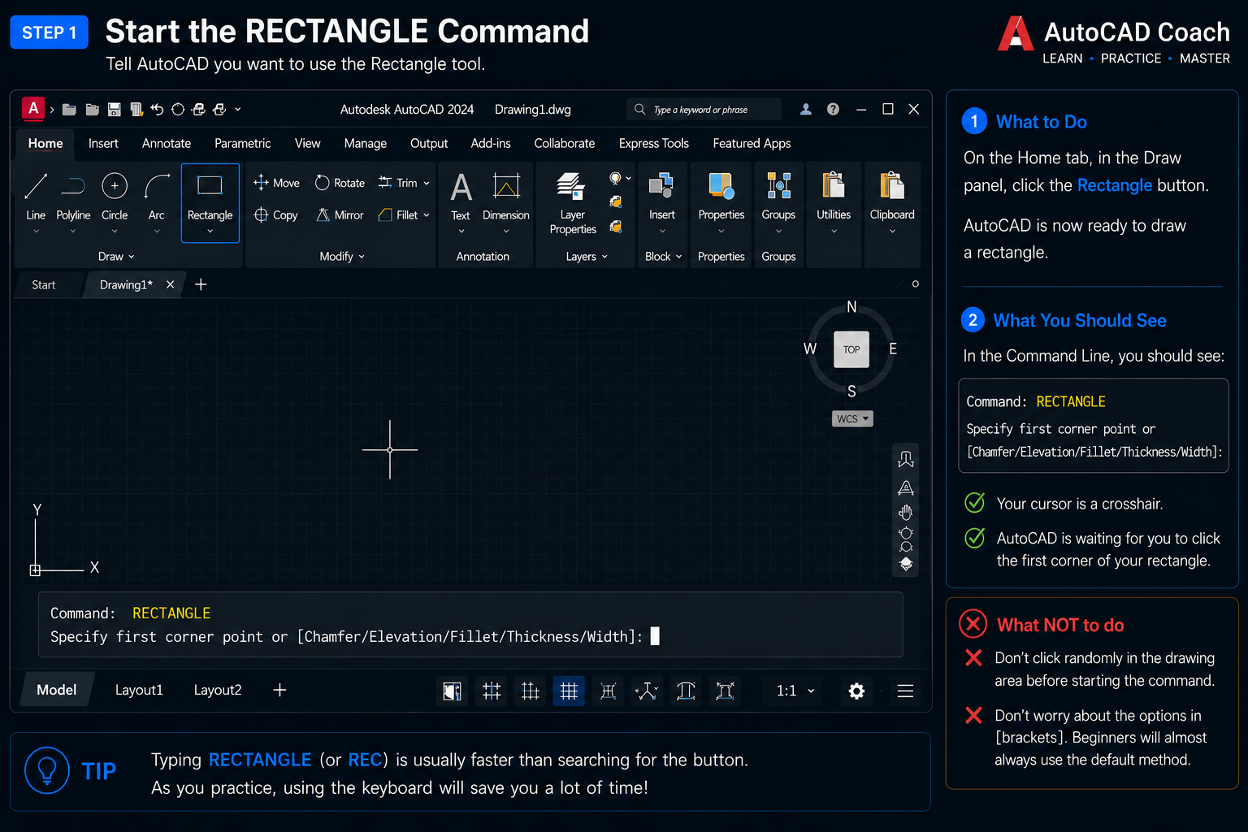Open the WCS coordinate system dropdown
The height and width of the screenshot is (832, 1248).
852,418
